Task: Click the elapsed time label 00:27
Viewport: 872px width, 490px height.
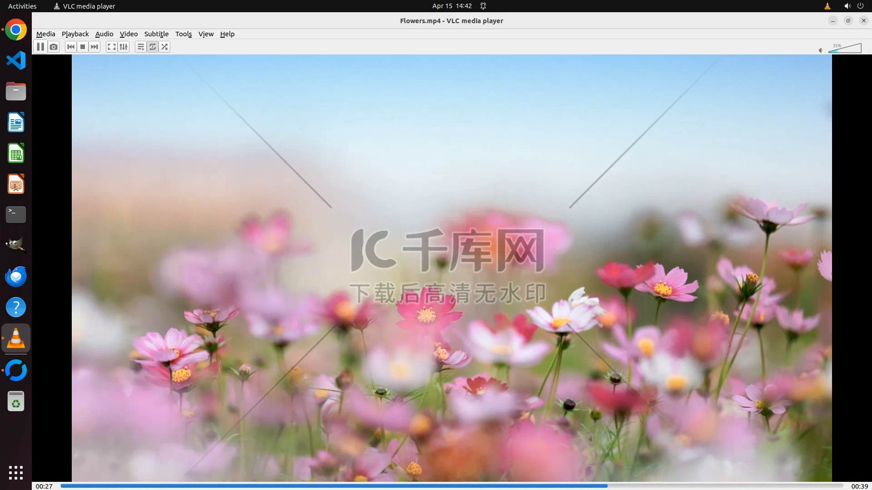Action: tap(44, 486)
